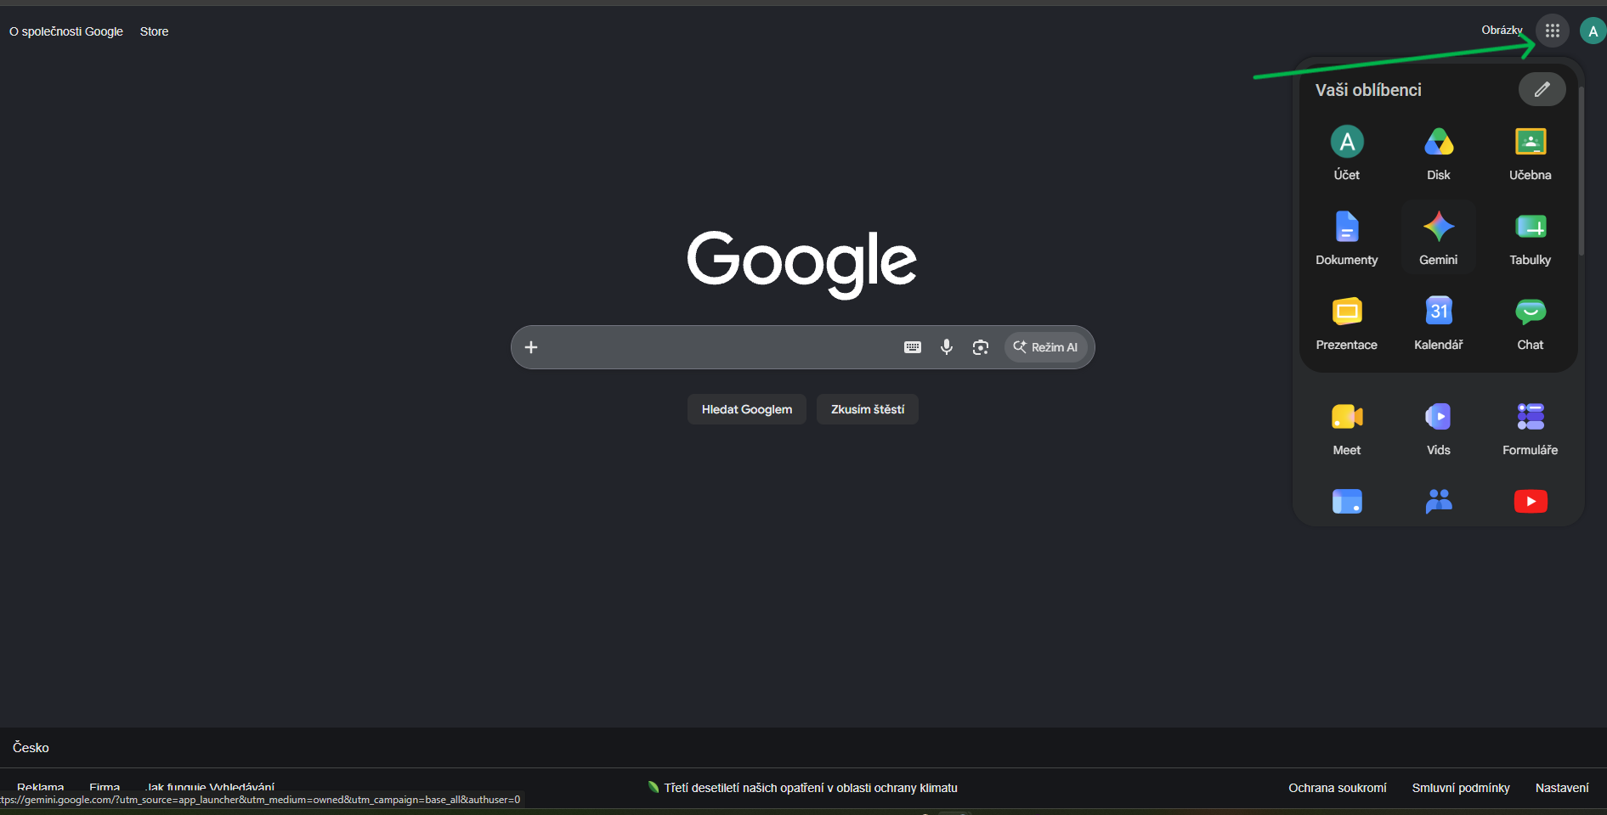Open the Chat app icon

[1530, 322]
